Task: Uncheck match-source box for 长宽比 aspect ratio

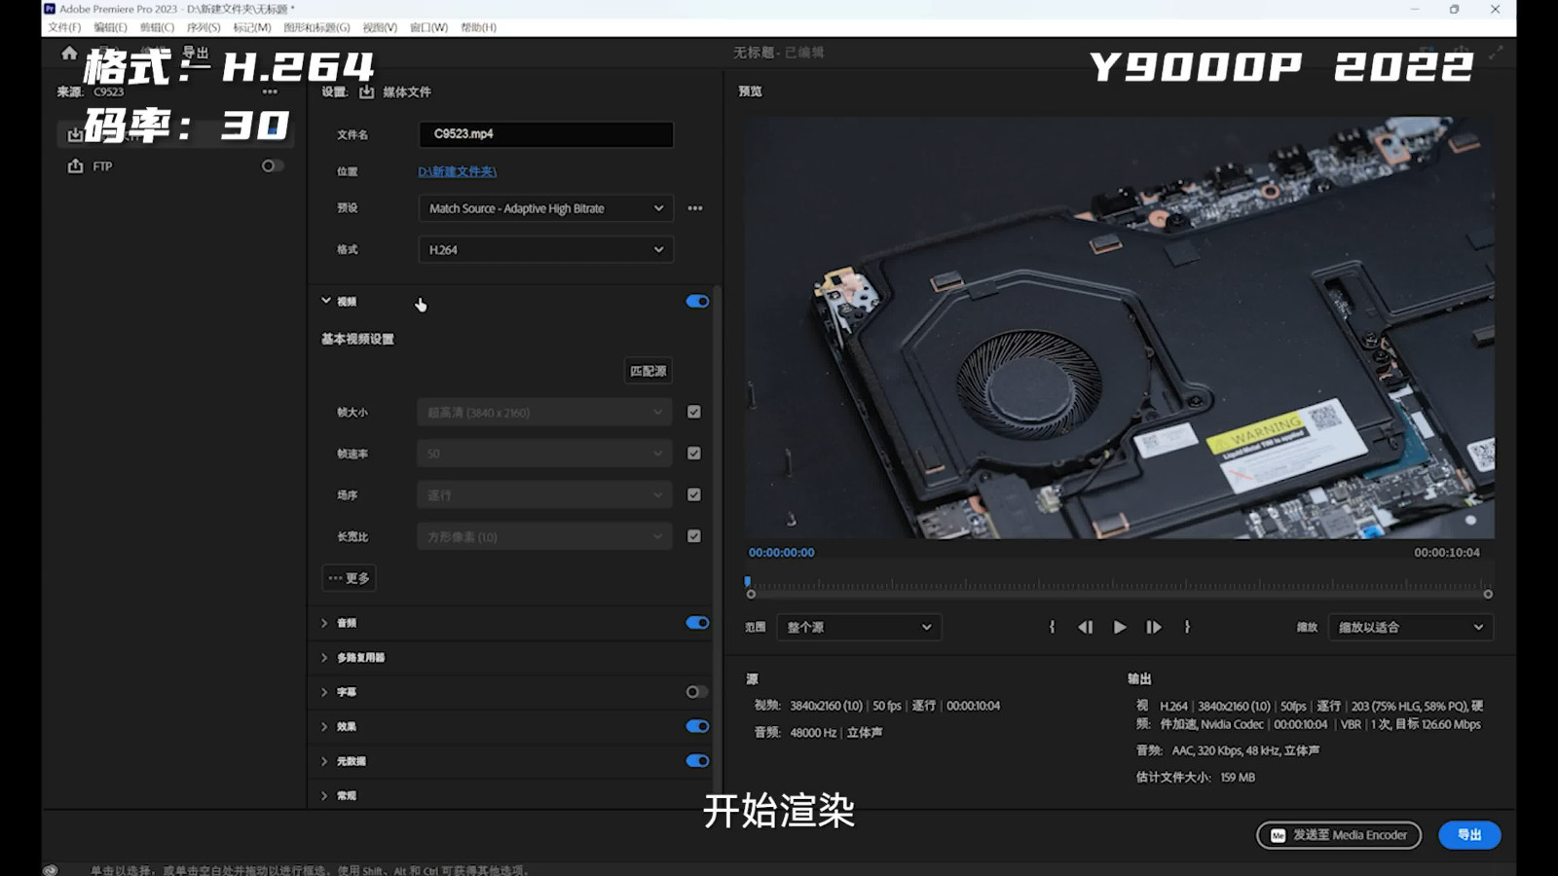Action: 694,536
